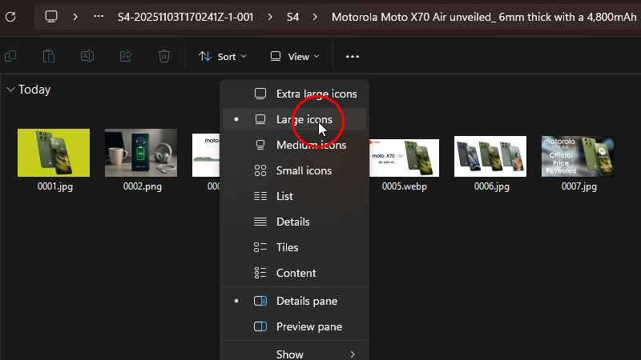
Task: Switch to List view
Action: point(294,196)
